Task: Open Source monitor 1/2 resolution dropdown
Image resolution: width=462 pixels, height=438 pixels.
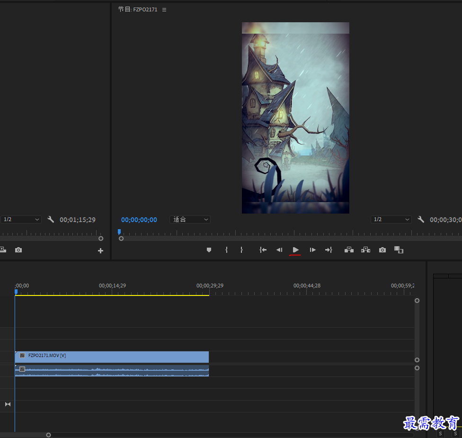Action: (21, 219)
